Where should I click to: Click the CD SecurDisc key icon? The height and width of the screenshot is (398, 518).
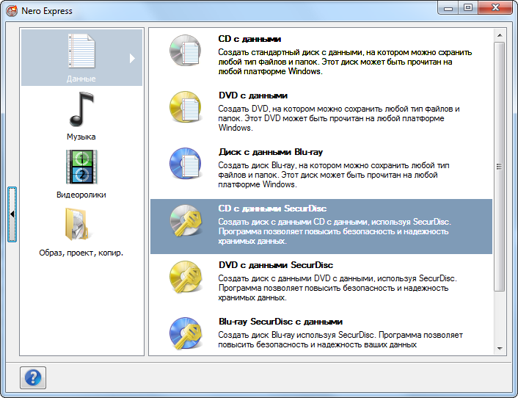click(186, 220)
